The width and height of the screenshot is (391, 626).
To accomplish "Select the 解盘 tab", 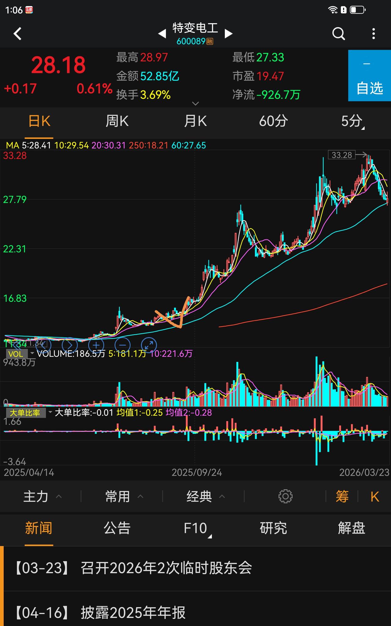I will 352,528.
